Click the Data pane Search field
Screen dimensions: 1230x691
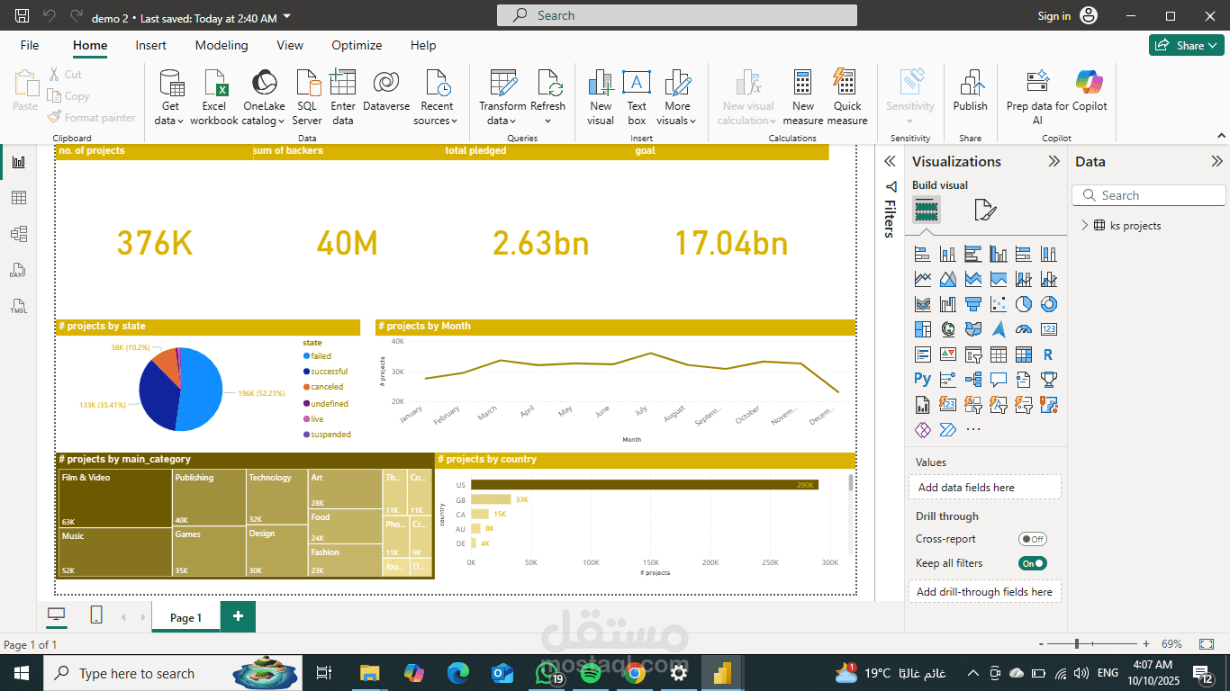(1148, 195)
